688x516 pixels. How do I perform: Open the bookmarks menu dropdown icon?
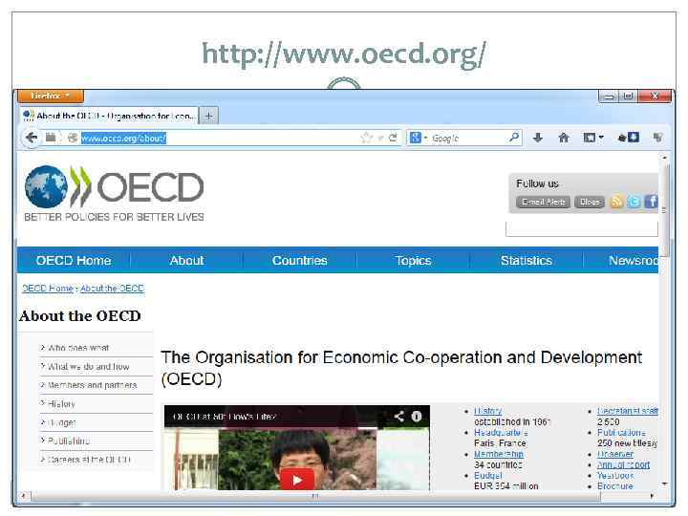(593, 138)
